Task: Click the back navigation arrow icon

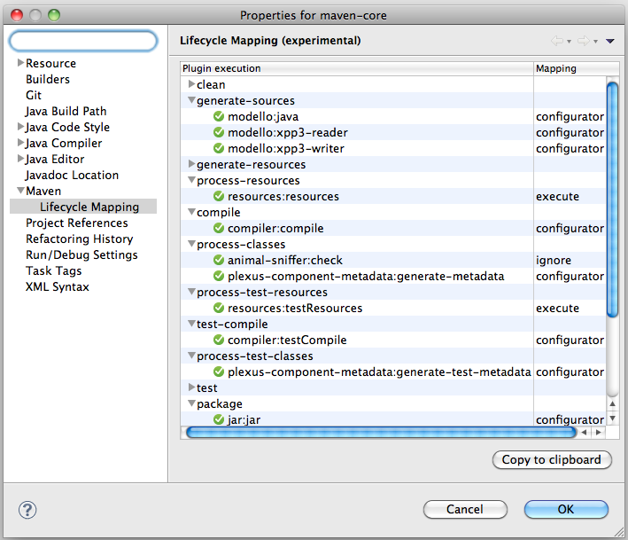Action: tap(557, 41)
